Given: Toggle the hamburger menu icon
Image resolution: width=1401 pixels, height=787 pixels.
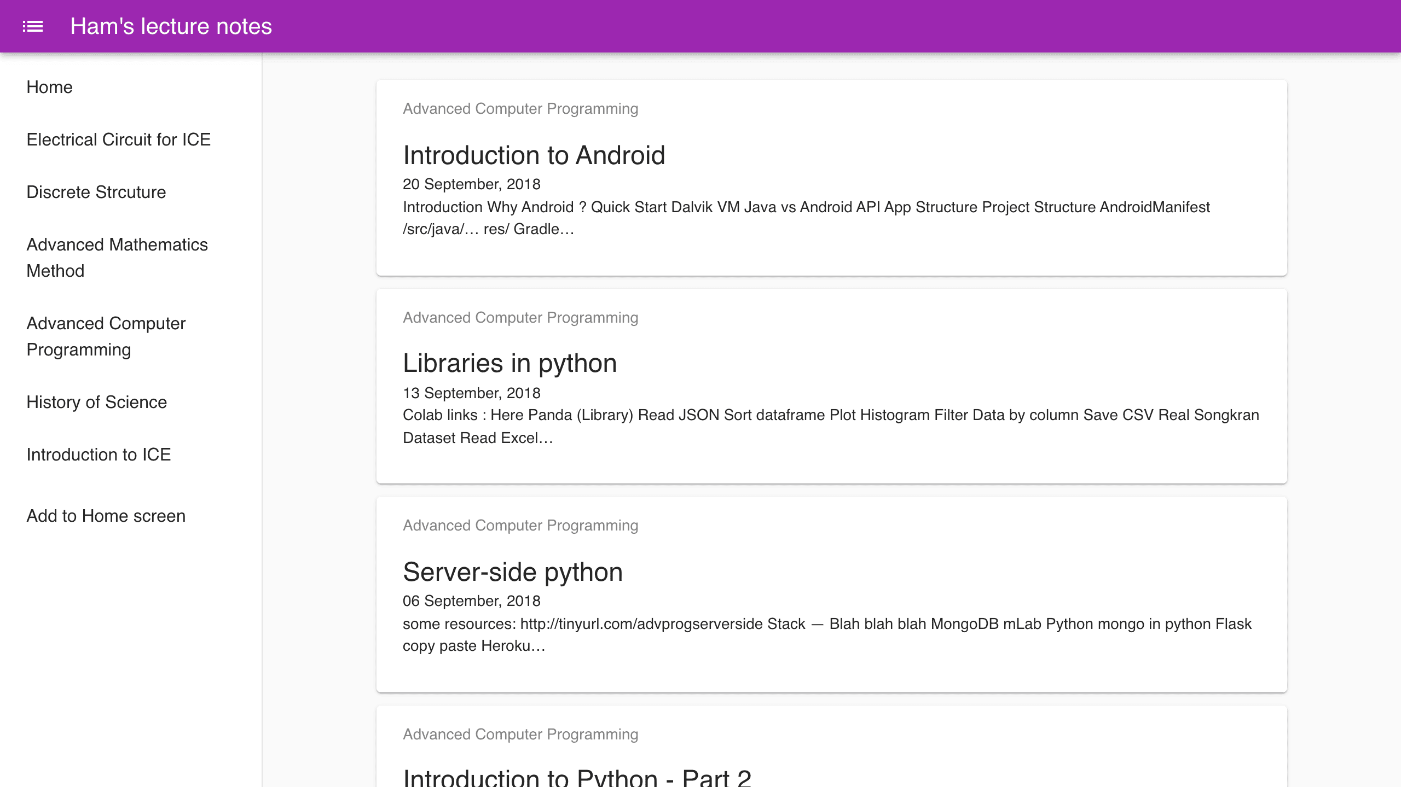Looking at the screenshot, I should click(33, 26).
